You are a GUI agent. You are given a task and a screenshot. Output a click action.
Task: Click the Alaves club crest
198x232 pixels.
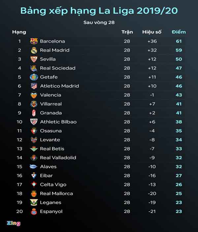[34, 167]
